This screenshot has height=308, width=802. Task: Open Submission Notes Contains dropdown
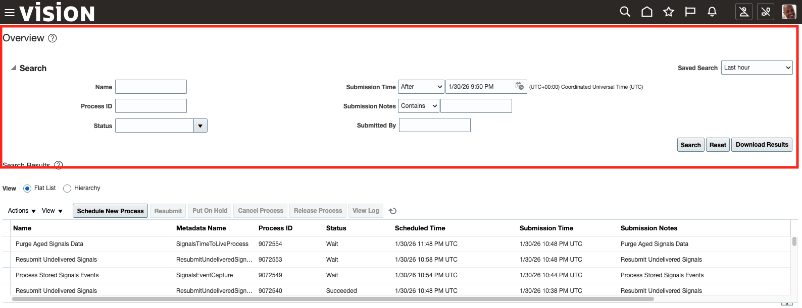418,106
